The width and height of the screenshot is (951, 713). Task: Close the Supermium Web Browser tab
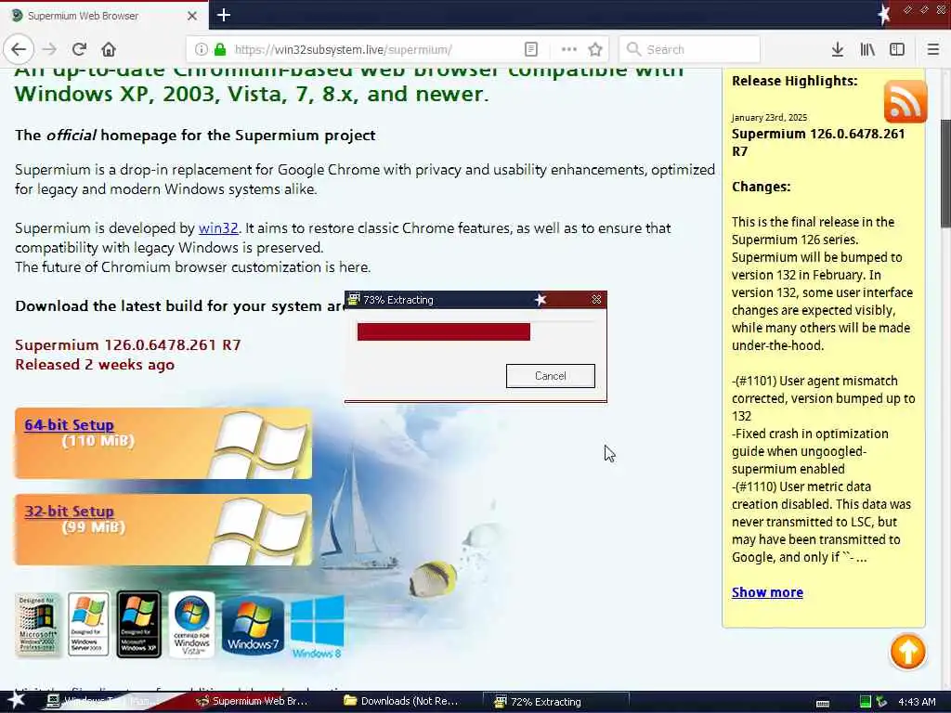tap(191, 16)
